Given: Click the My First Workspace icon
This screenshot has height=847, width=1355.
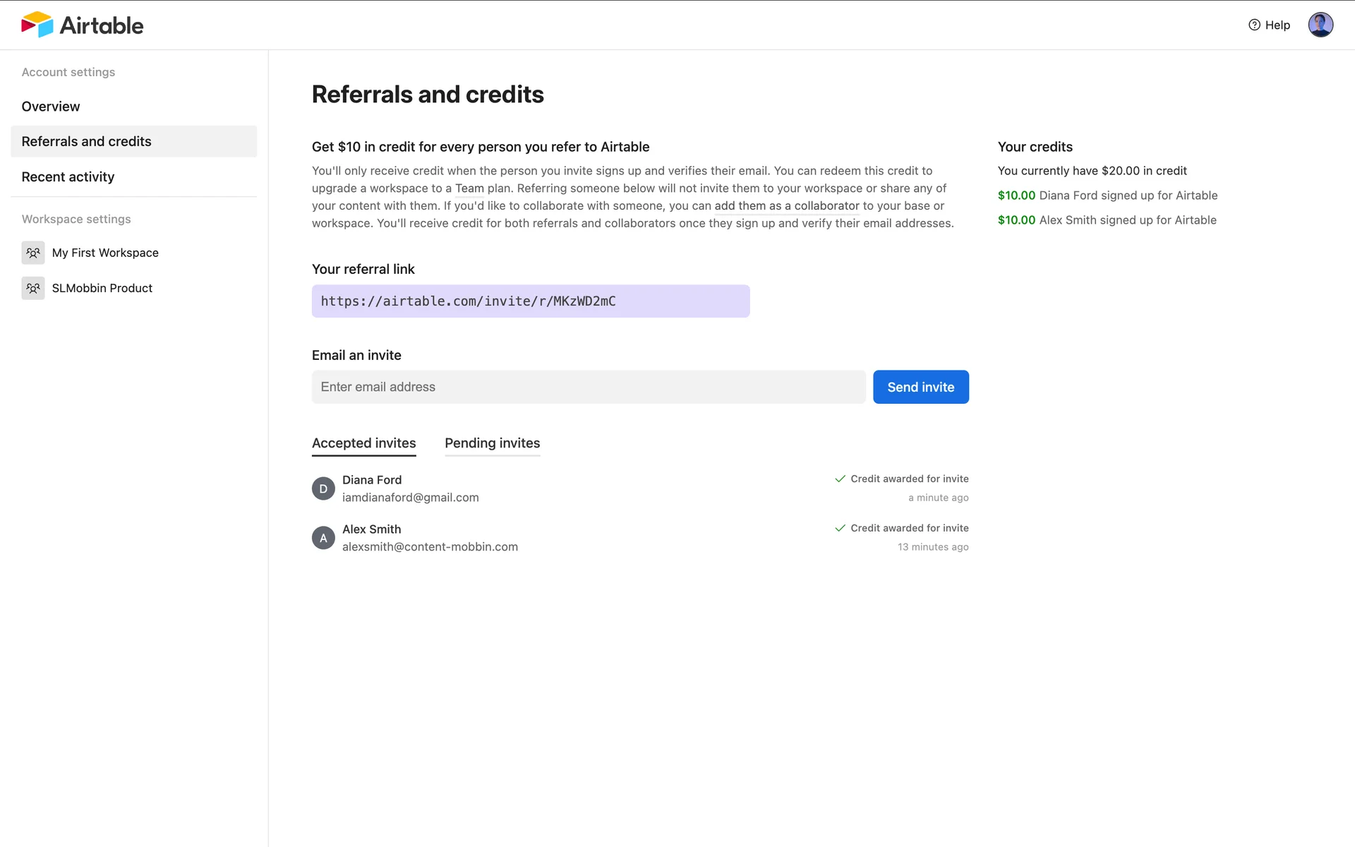Looking at the screenshot, I should point(33,253).
